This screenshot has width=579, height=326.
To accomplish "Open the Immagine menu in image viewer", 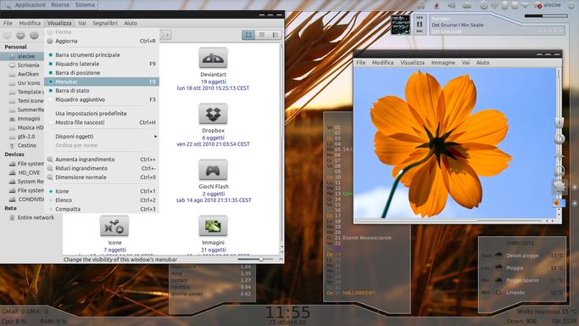I will click(x=443, y=63).
